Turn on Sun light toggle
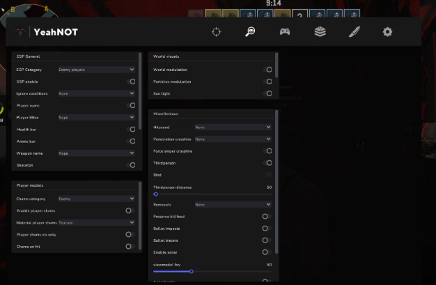This screenshot has width=436, height=285. pyautogui.click(x=268, y=93)
